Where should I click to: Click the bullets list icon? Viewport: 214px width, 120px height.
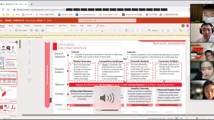pyautogui.click(x=114, y=30)
